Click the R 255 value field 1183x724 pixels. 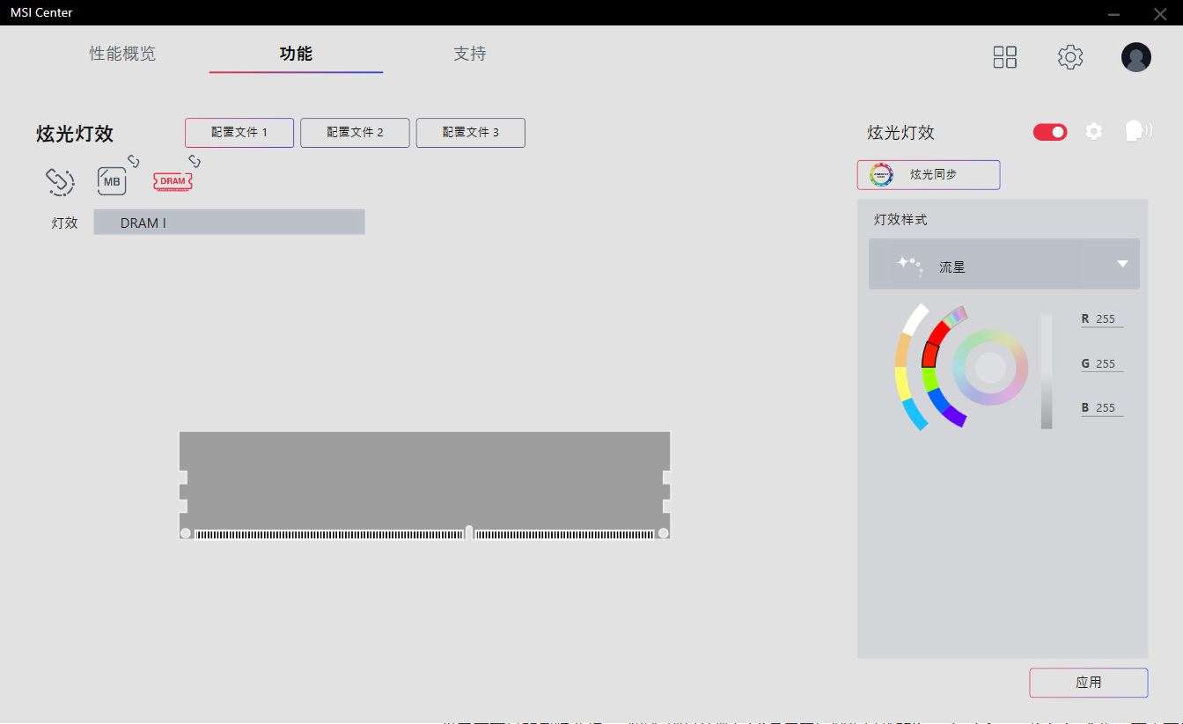click(x=1105, y=318)
